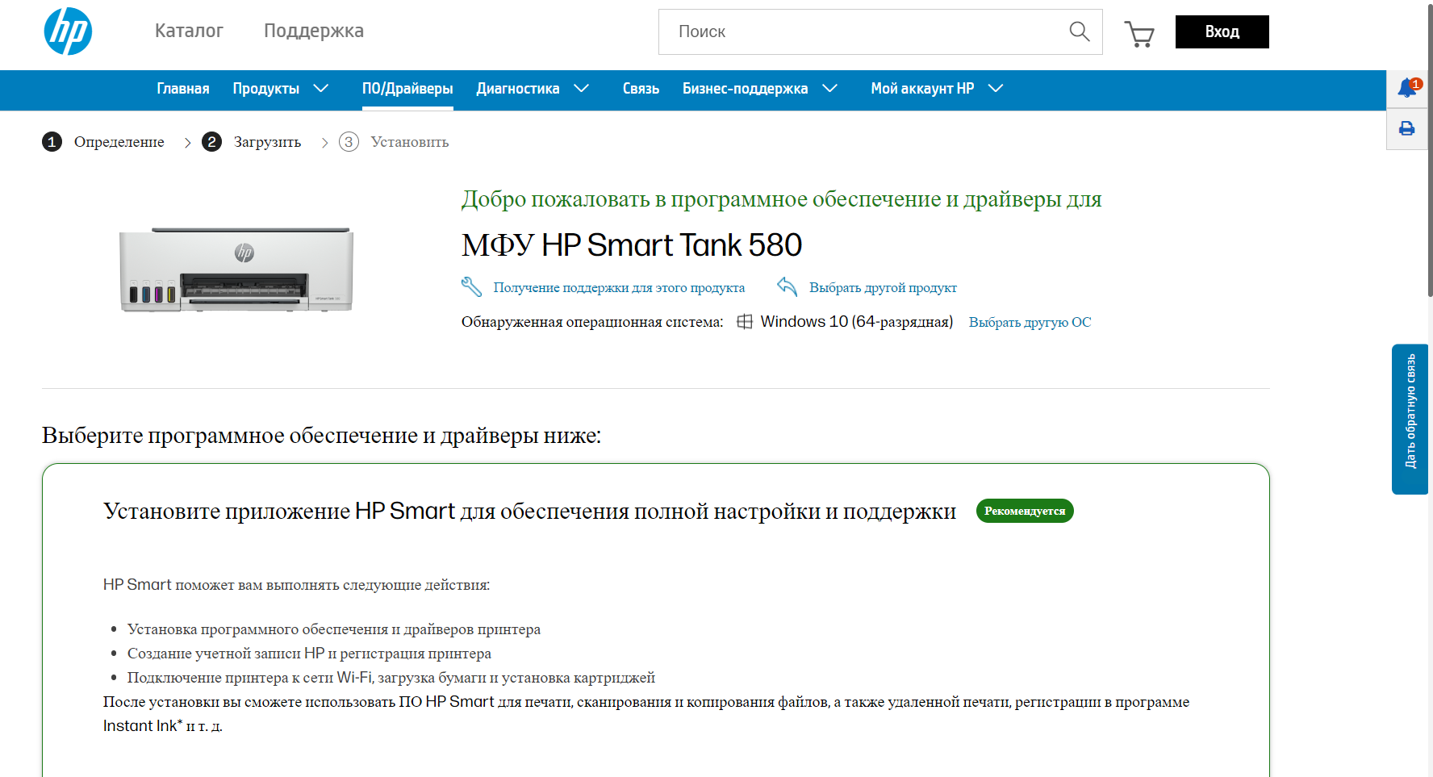The height and width of the screenshot is (777, 1433).
Task: Click link Получение поддержки для этого продукта
Action: click(x=619, y=287)
